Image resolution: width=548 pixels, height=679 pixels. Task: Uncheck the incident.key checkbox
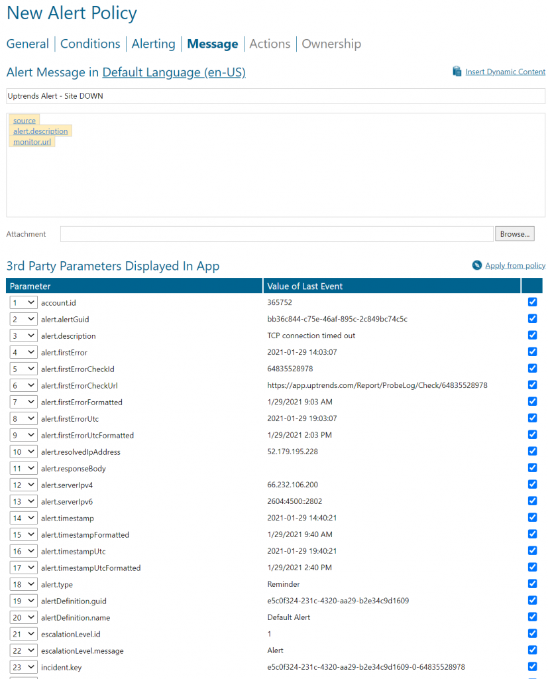coord(532,667)
